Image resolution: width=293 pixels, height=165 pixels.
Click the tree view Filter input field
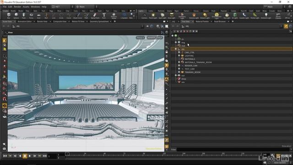pos(233,149)
